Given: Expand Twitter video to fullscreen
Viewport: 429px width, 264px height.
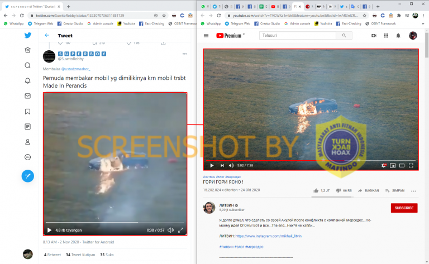Looking at the screenshot, I should pos(180,230).
